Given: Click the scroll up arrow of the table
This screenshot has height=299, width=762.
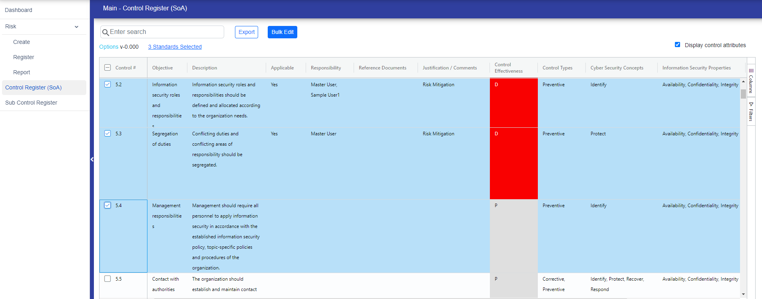Looking at the screenshot, I should 743,81.
